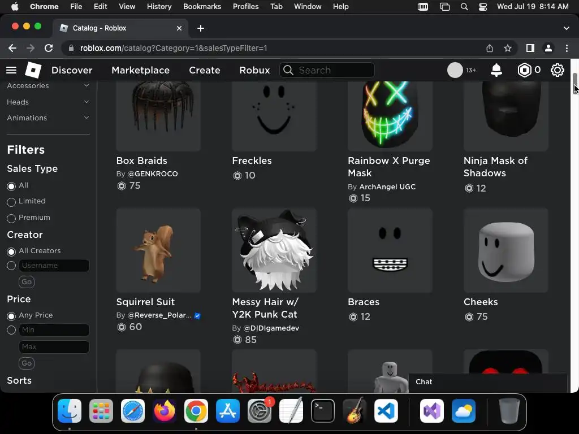Click Go under the price Max field

[27, 363]
